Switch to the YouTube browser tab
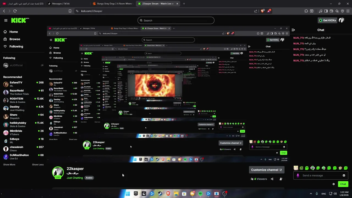The height and width of the screenshot is (198, 352). [x=23, y=4]
